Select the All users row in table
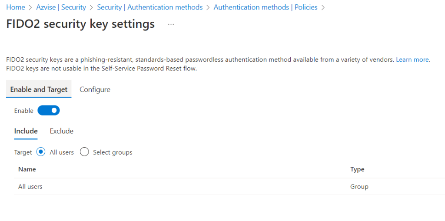Screen dimensions: 445x221 pos(30,187)
